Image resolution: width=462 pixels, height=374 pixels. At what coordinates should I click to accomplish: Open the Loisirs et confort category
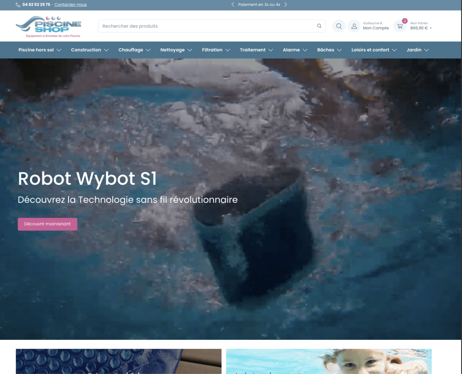click(370, 50)
